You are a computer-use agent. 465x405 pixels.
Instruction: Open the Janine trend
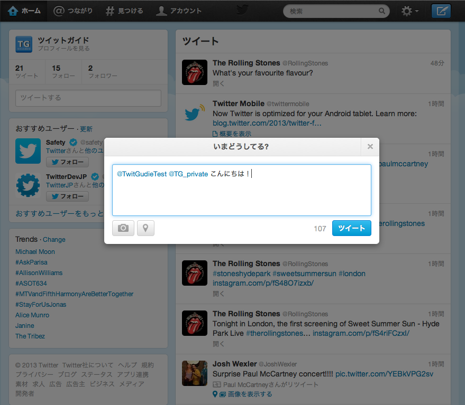(25, 326)
